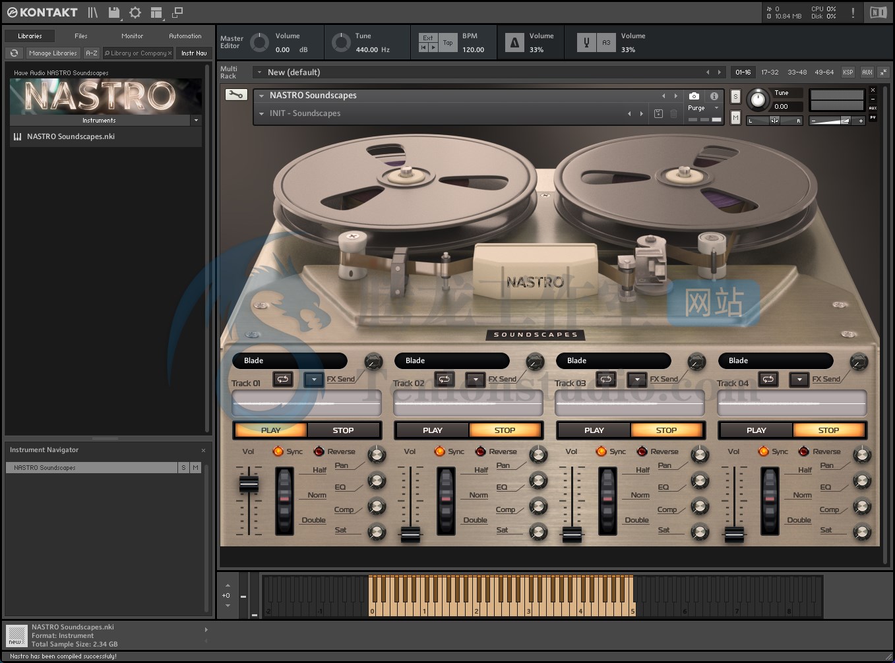Click the Instr Nav button
Screen dimensions: 895x663
194,53
